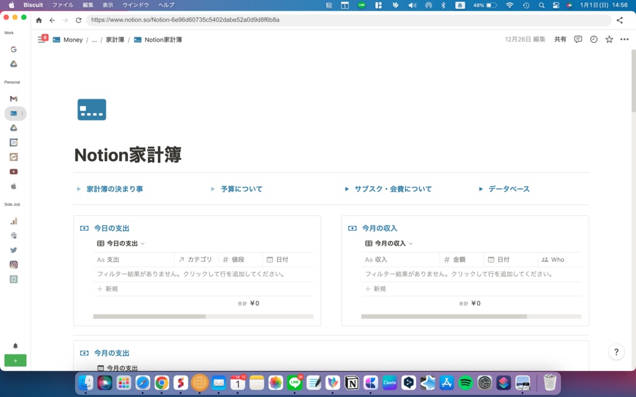
Task: Open Instagram from the sidebar
Action: click(x=14, y=265)
